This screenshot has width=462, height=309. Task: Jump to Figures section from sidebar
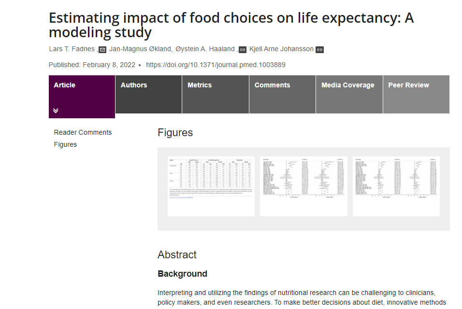click(65, 144)
